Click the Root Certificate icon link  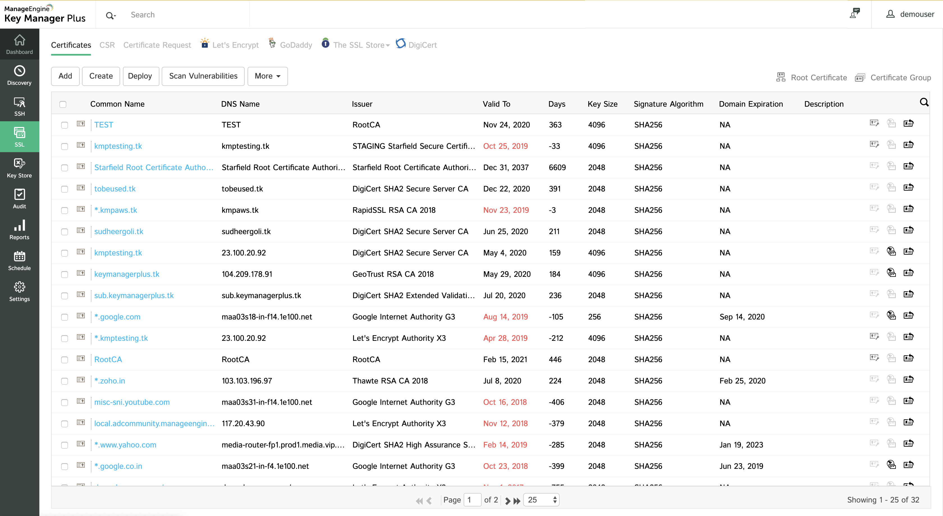pyautogui.click(x=781, y=77)
